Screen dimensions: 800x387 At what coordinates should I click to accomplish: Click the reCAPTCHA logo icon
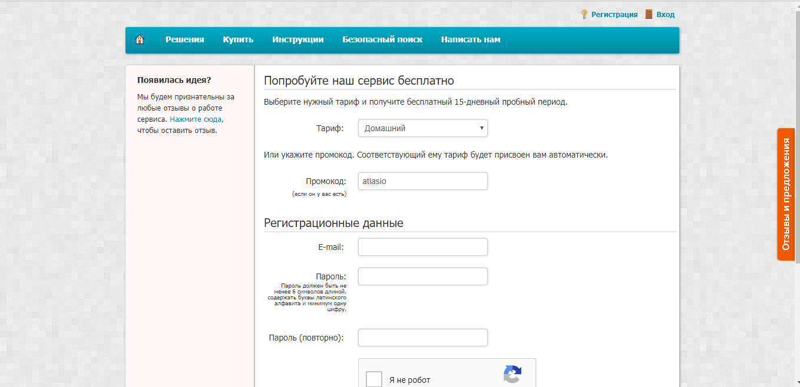pyautogui.click(x=512, y=375)
